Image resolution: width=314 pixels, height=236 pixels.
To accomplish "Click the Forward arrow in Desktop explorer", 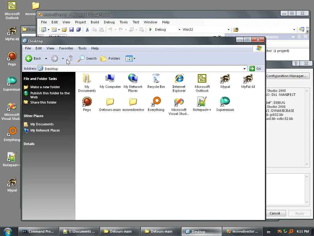I will pos(55,58).
